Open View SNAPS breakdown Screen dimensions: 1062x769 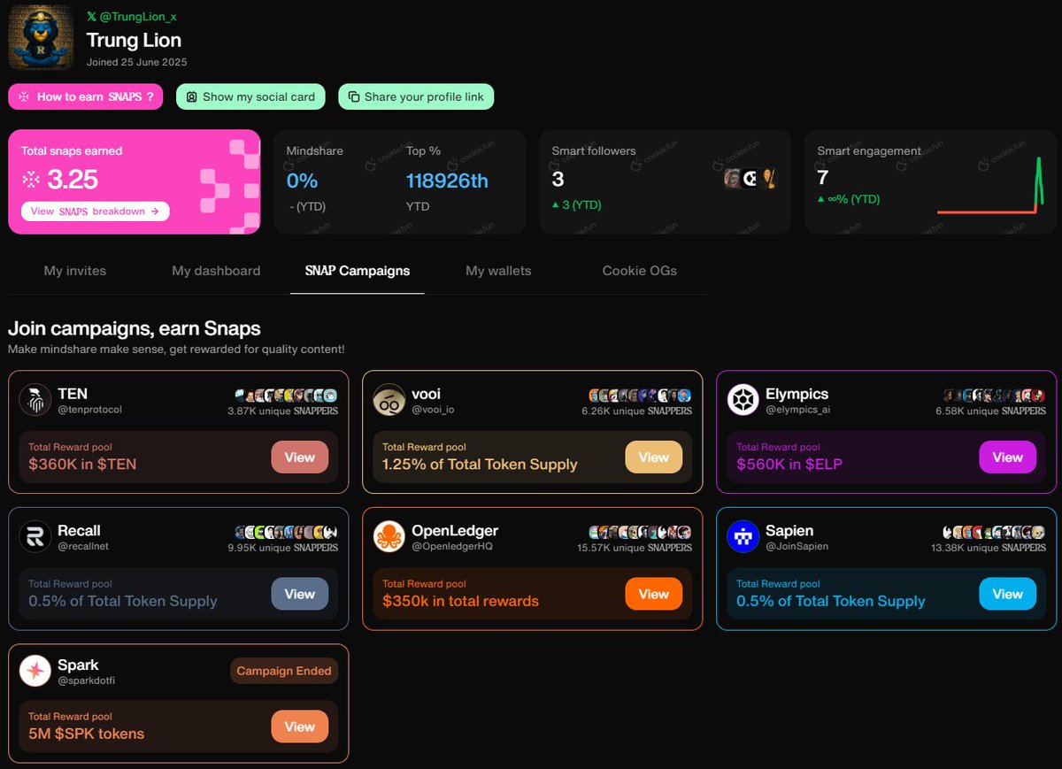pyautogui.click(x=95, y=211)
